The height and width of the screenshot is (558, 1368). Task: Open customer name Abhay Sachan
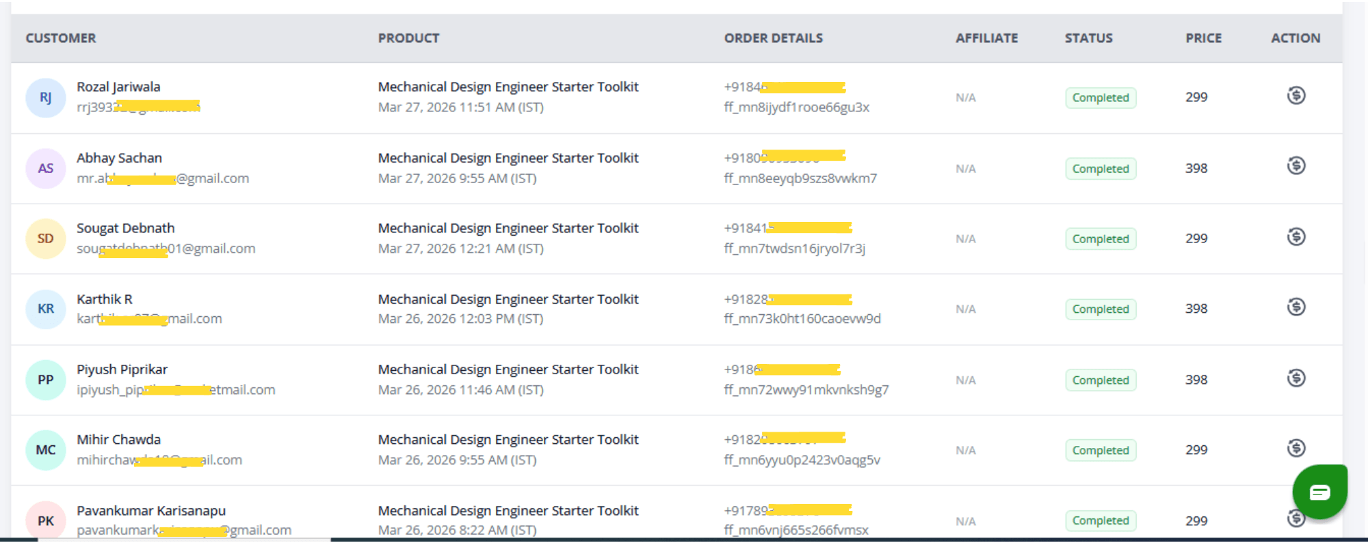[119, 158]
